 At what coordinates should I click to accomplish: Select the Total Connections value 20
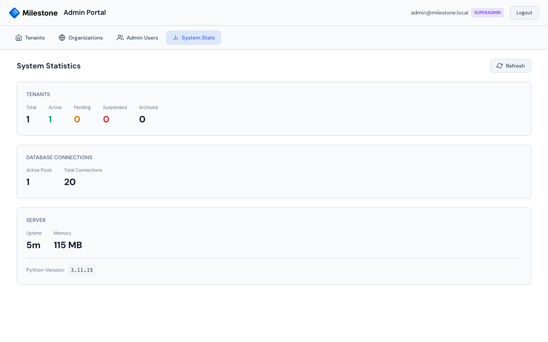[70, 182]
